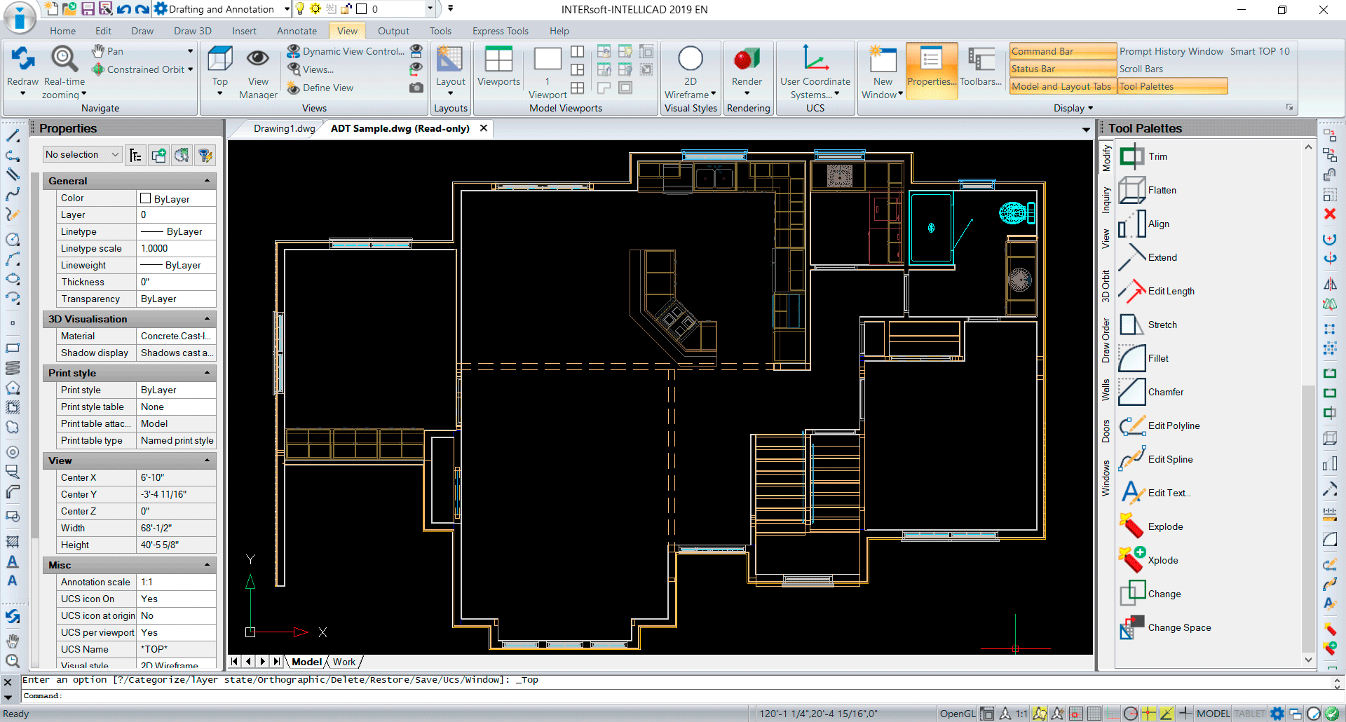This screenshot has width=1346, height=722.
Task: Expand the Display panel dropdown arrow
Action: [x=1090, y=108]
